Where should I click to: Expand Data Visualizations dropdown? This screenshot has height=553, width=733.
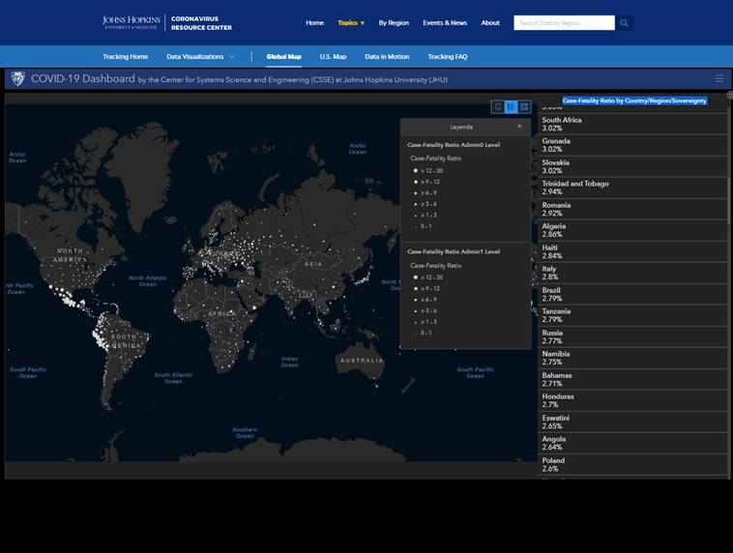[x=200, y=57]
